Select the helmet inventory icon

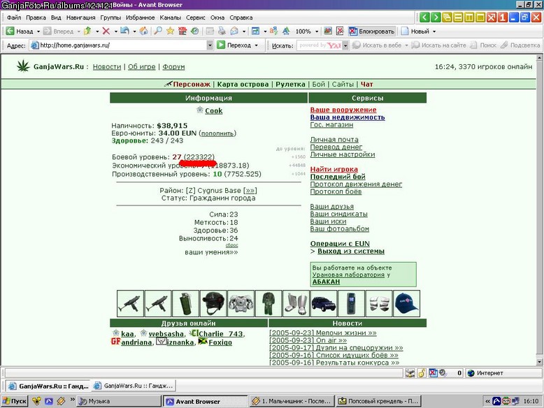point(213,304)
